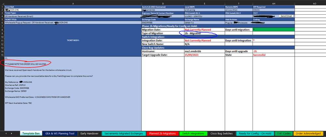Select the 'Engineer Name & Contact Number' header cell
Viewport: 326px width, 137px height.
[163, 13]
